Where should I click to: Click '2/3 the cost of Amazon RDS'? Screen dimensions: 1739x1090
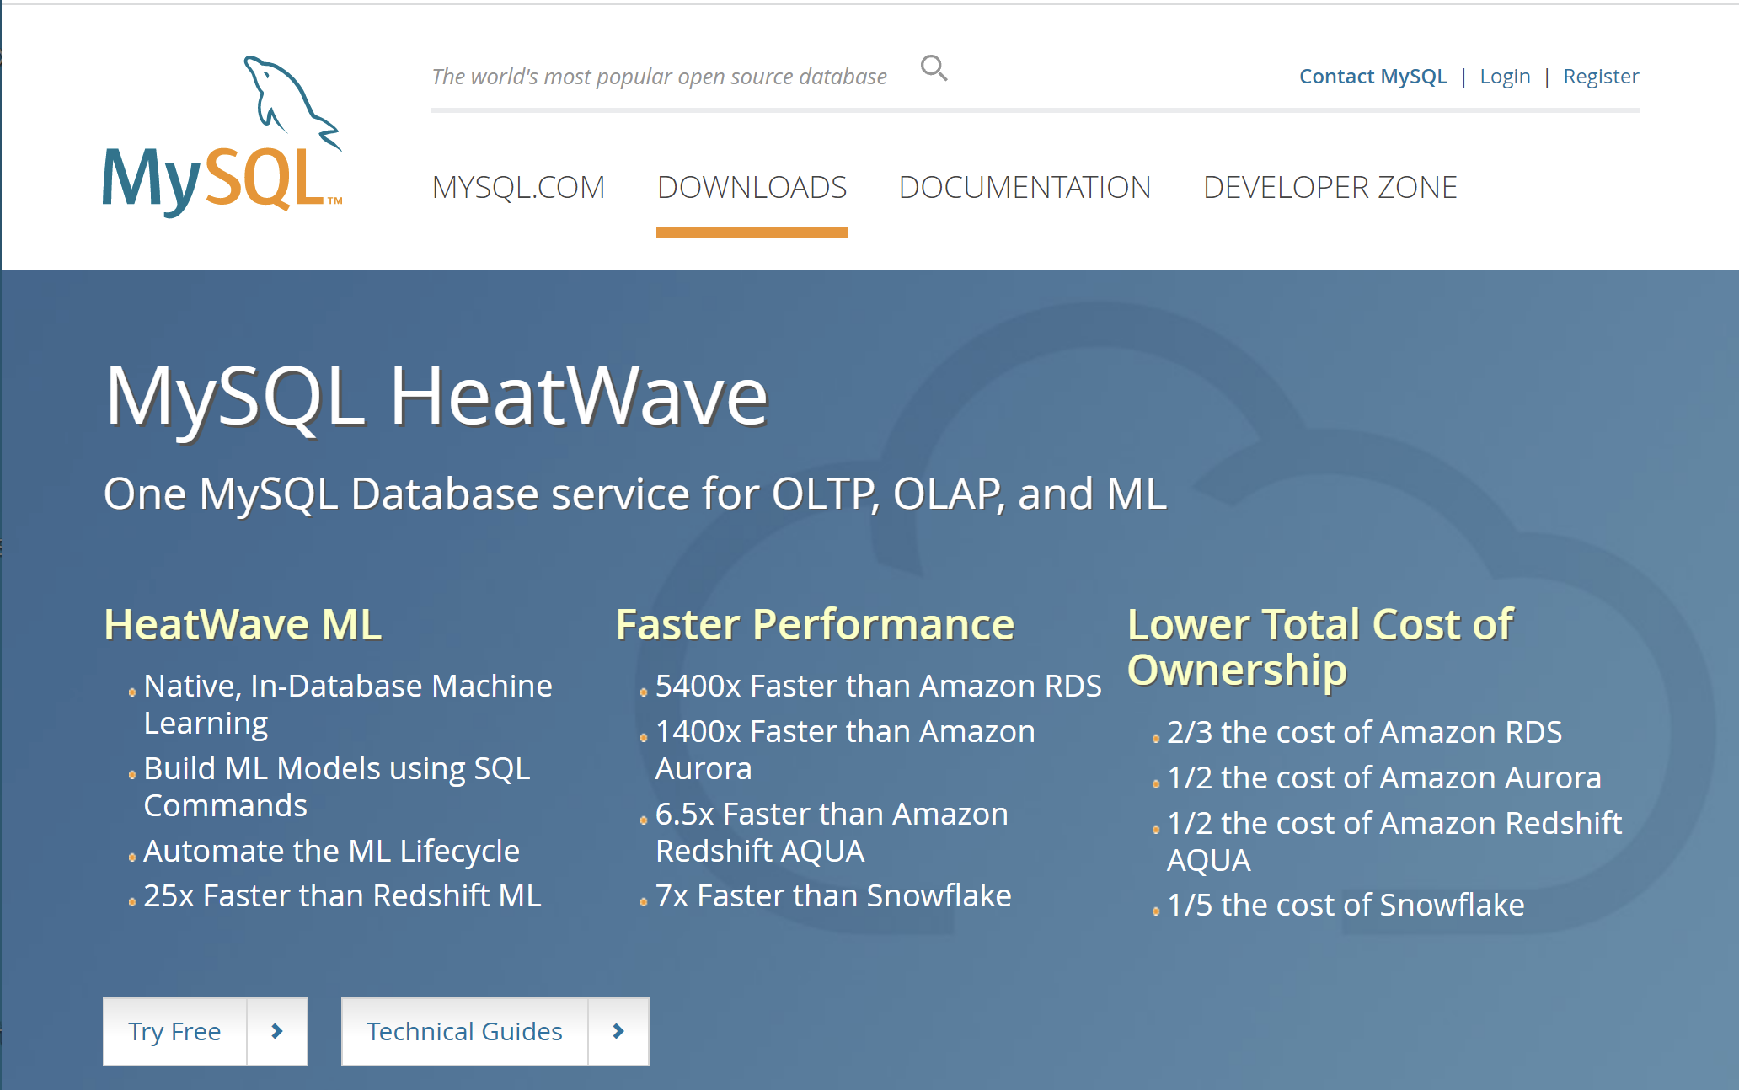pos(1364,732)
